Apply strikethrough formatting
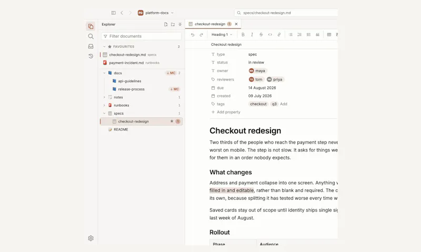The image size is (421, 252). (261, 35)
